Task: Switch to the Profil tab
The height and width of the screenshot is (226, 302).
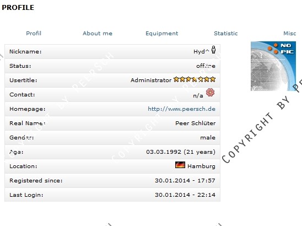Action: (x=34, y=33)
